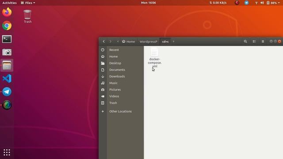Open the green globe app in dock

(7, 105)
